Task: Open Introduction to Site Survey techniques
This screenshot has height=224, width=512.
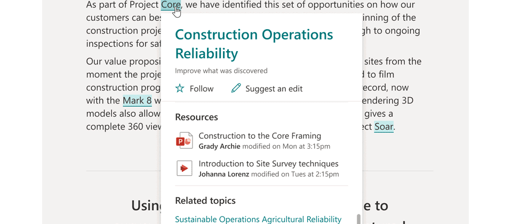Action: [x=268, y=164]
